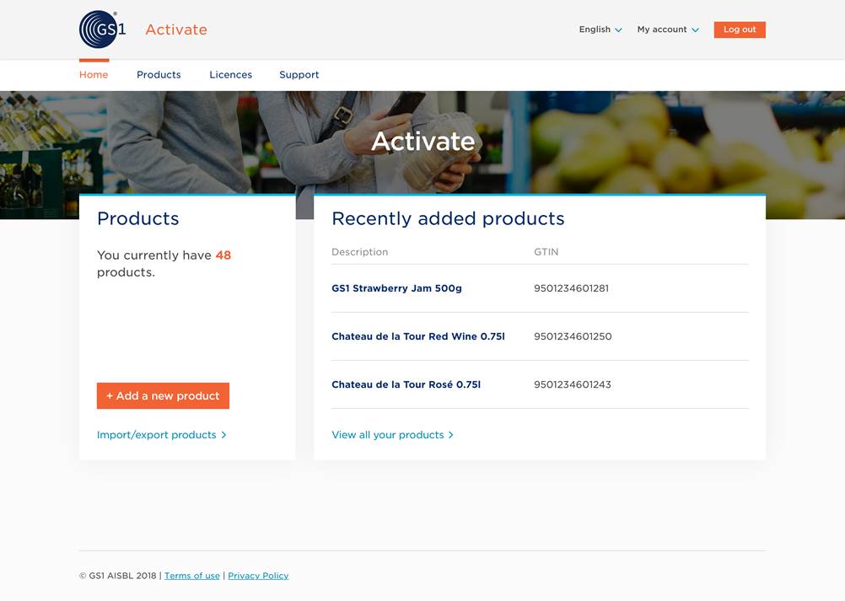Open the English language dropdown
Viewport: 845px width, 601px height.
coord(600,30)
